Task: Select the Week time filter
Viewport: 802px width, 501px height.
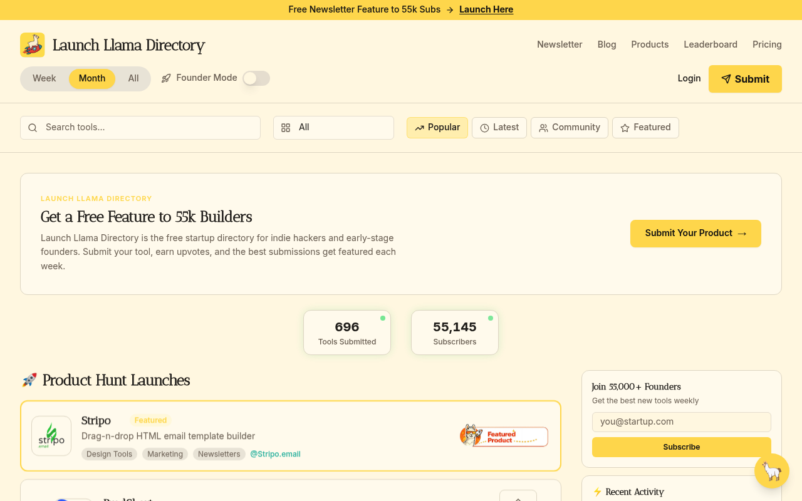Action: (44, 79)
